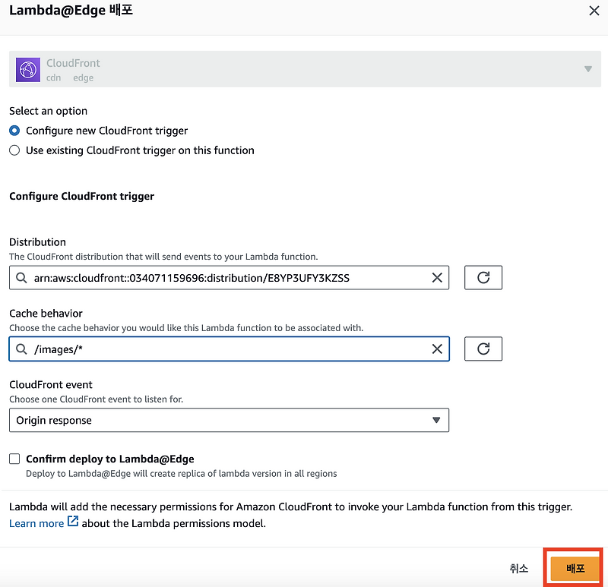This screenshot has width=608, height=587.
Task: Select Configure new CloudFront trigger
Action: (14, 131)
